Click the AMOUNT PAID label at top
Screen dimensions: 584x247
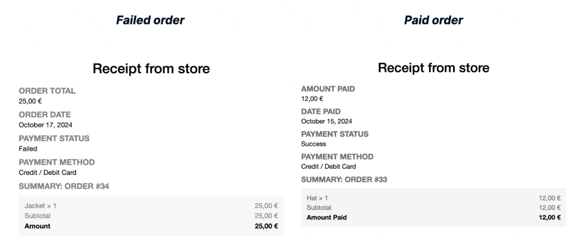tap(328, 89)
